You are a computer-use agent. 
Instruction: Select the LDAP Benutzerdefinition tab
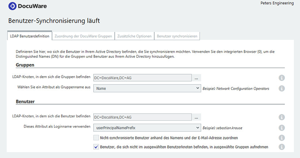(30, 36)
